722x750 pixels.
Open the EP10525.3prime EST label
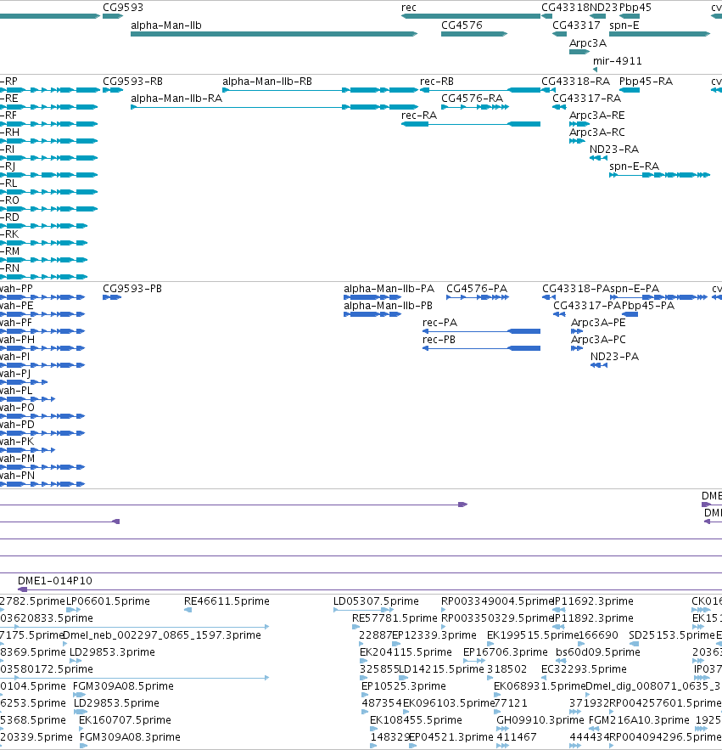click(x=404, y=686)
